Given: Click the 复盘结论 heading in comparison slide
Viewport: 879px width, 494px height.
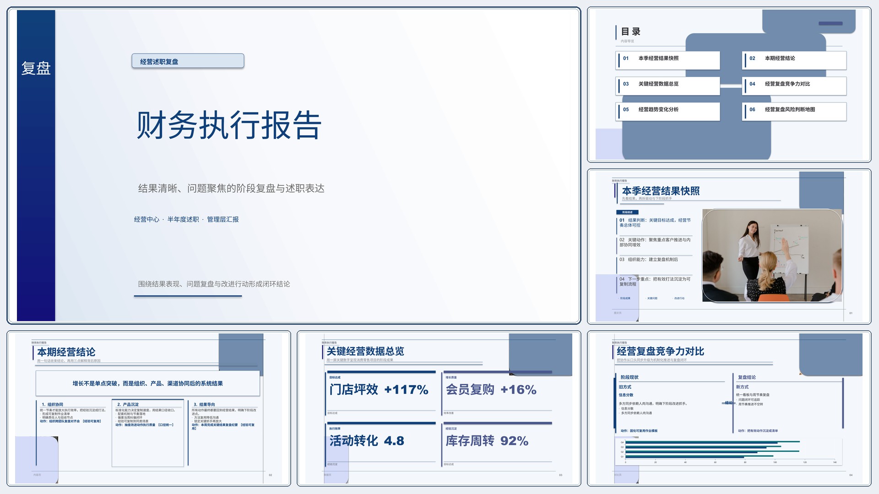Looking at the screenshot, I should coord(747,377).
